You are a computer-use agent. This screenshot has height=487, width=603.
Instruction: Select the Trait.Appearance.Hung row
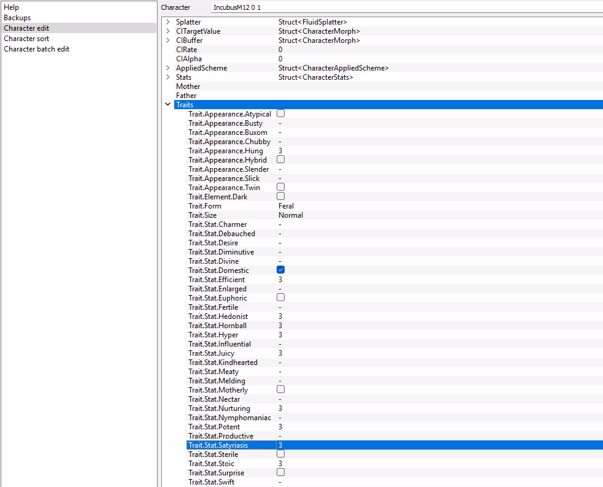click(x=226, y=151)
